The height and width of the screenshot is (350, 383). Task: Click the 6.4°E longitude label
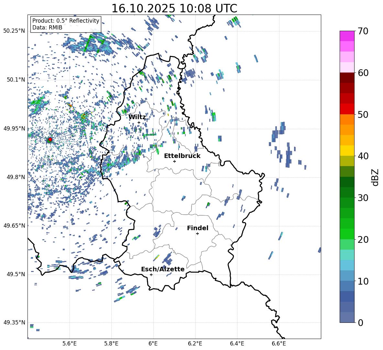(237, 344)
